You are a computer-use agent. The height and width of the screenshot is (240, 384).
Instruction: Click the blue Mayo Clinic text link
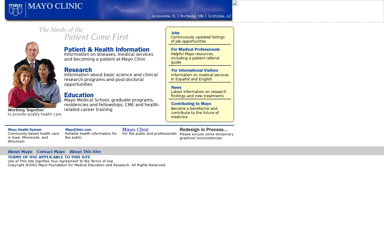tap(136, 130)
